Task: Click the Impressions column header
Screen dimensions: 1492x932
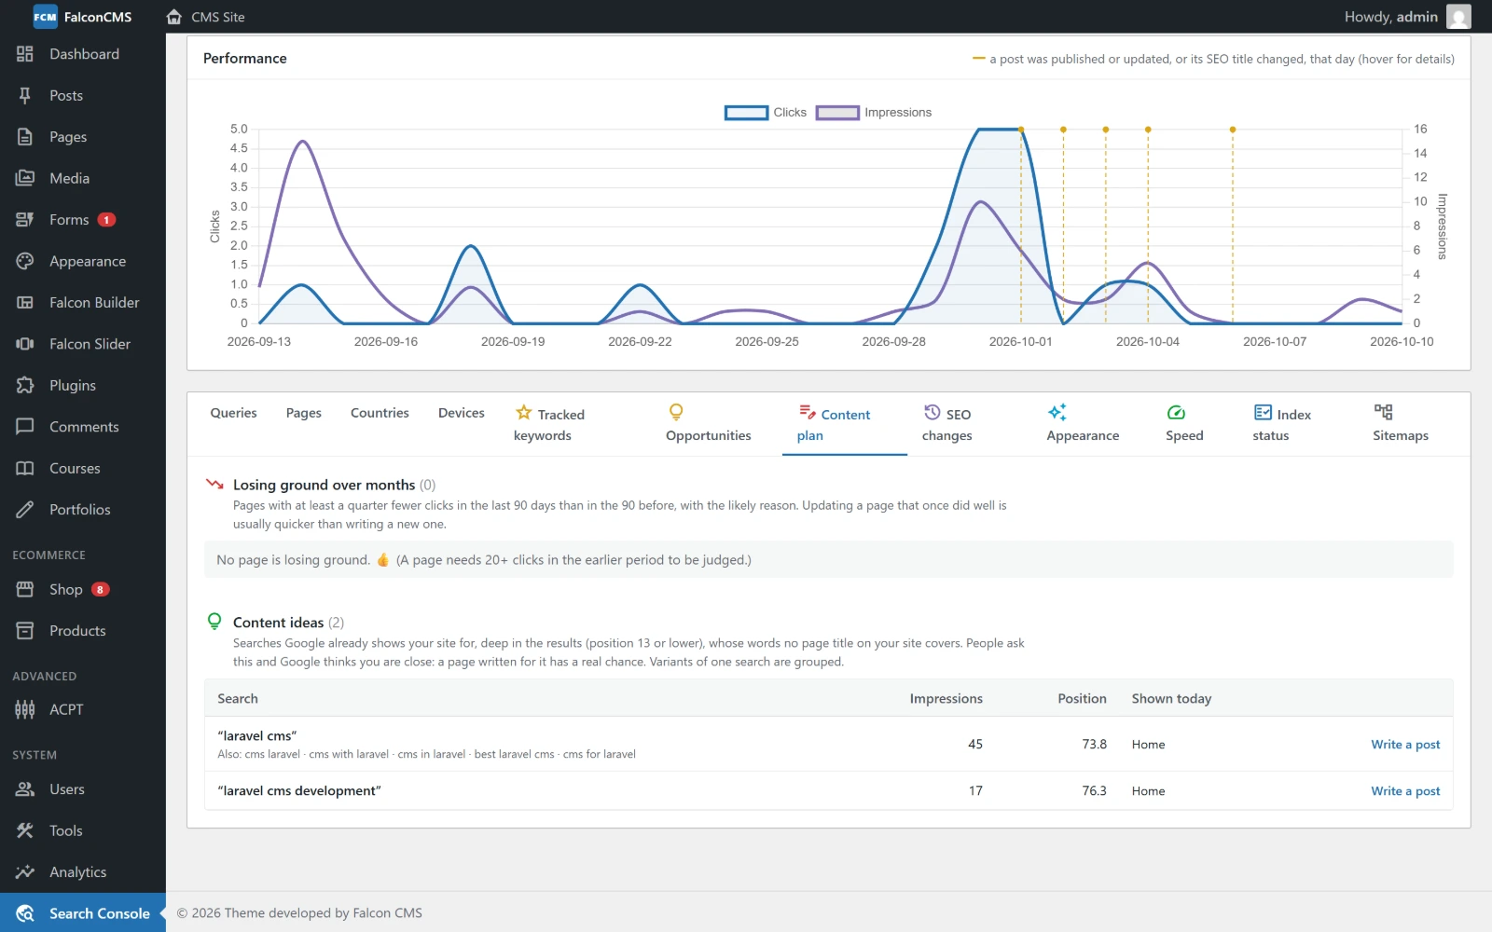Action: tap(946, 698)
